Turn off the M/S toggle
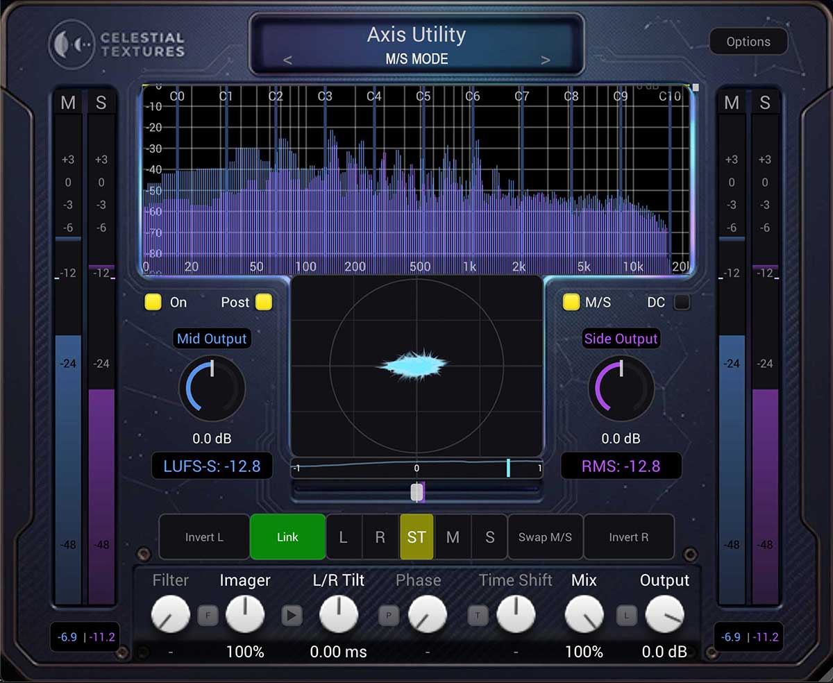 pos(571,302)
